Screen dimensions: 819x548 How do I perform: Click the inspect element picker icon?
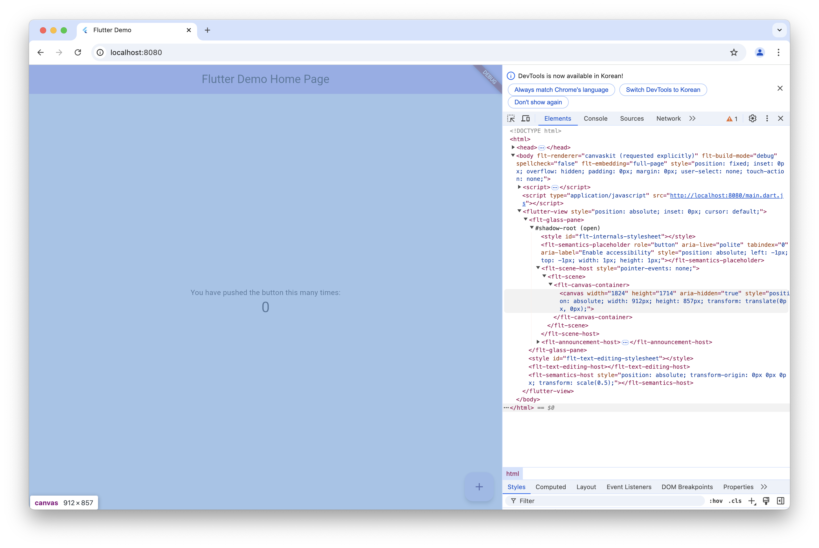point(511,119)
